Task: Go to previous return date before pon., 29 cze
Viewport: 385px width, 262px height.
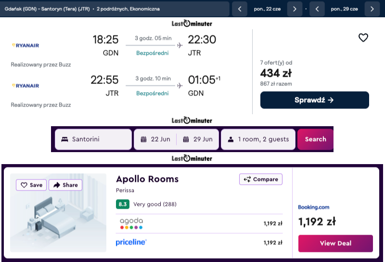Action: point(317,9)
